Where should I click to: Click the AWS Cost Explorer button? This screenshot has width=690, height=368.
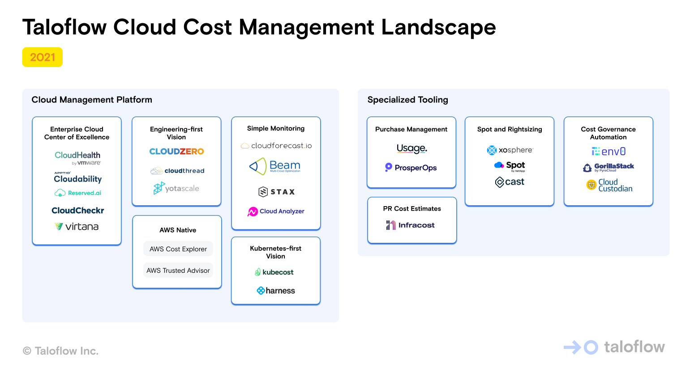(x=178, y=249)
